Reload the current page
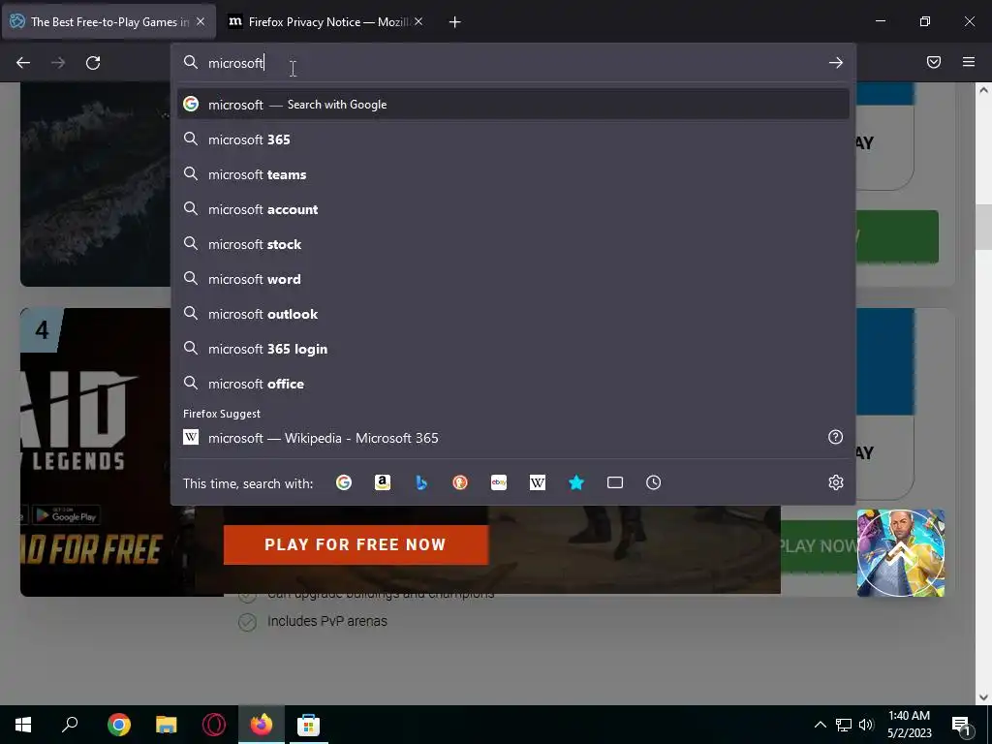This screenshot has height=744, width=992. coord(93,63)
